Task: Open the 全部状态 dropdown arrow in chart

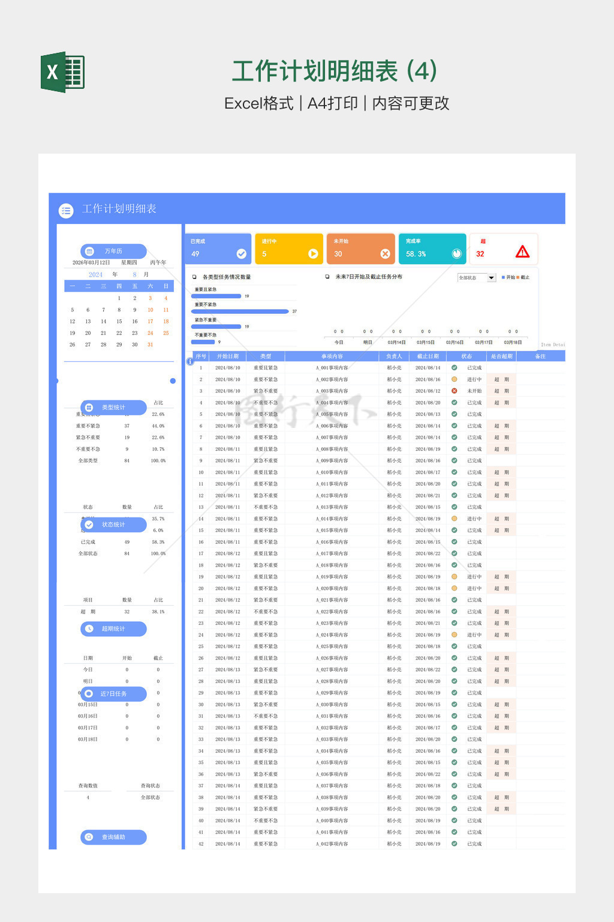Action: (491, 278)
